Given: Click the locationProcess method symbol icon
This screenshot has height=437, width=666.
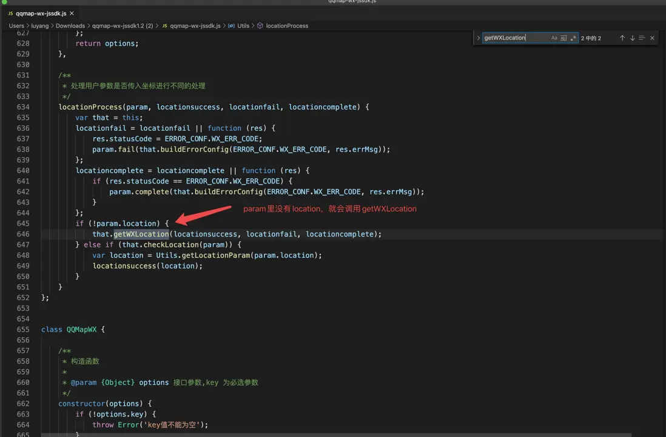Looking at the screenshot, I should tap(260, 26).
